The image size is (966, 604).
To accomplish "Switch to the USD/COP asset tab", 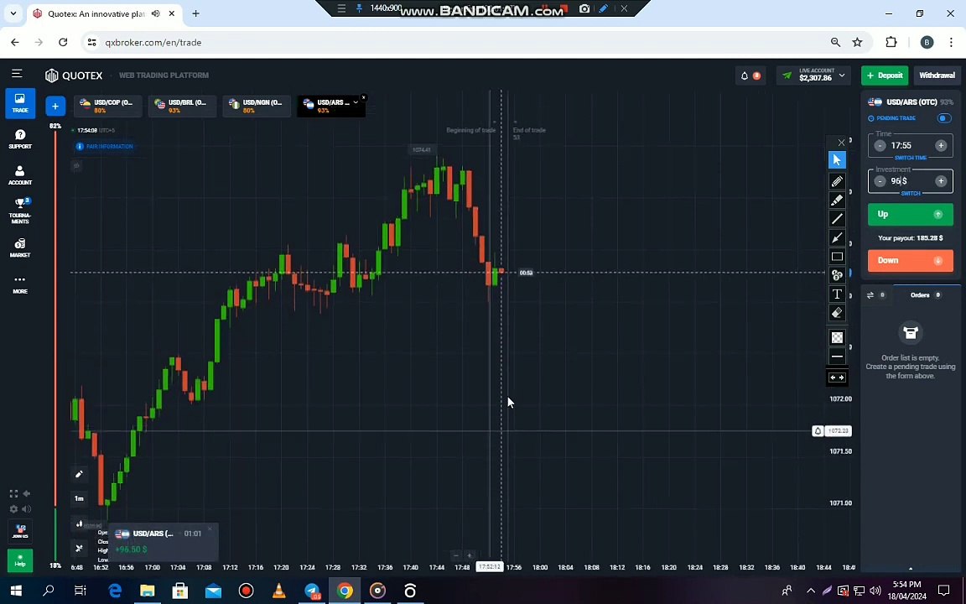I will click(x=108, y=106).
